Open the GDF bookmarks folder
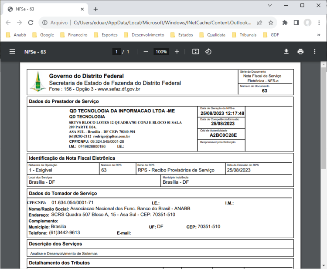 (x=271, y=35)
